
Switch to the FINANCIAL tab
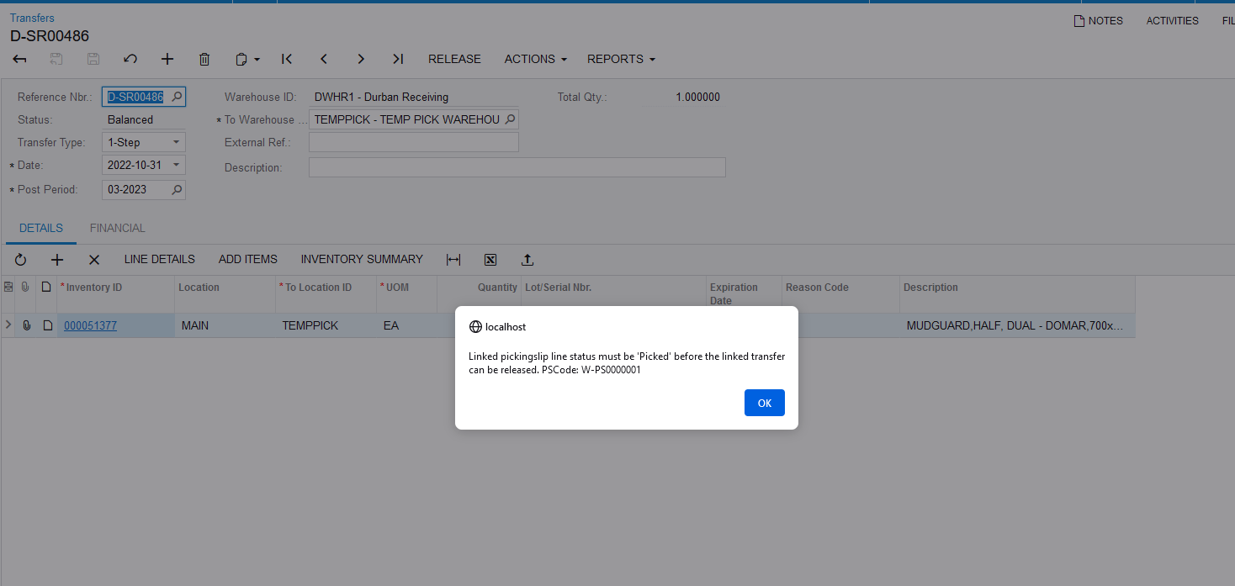tap(117, 228)
